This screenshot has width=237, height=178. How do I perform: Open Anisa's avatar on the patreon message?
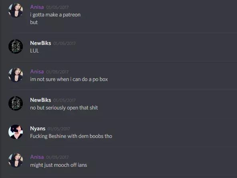click(16, 10)
